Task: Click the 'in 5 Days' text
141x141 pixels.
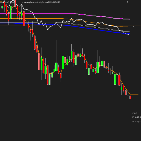Action: click(x=136, y=122)
